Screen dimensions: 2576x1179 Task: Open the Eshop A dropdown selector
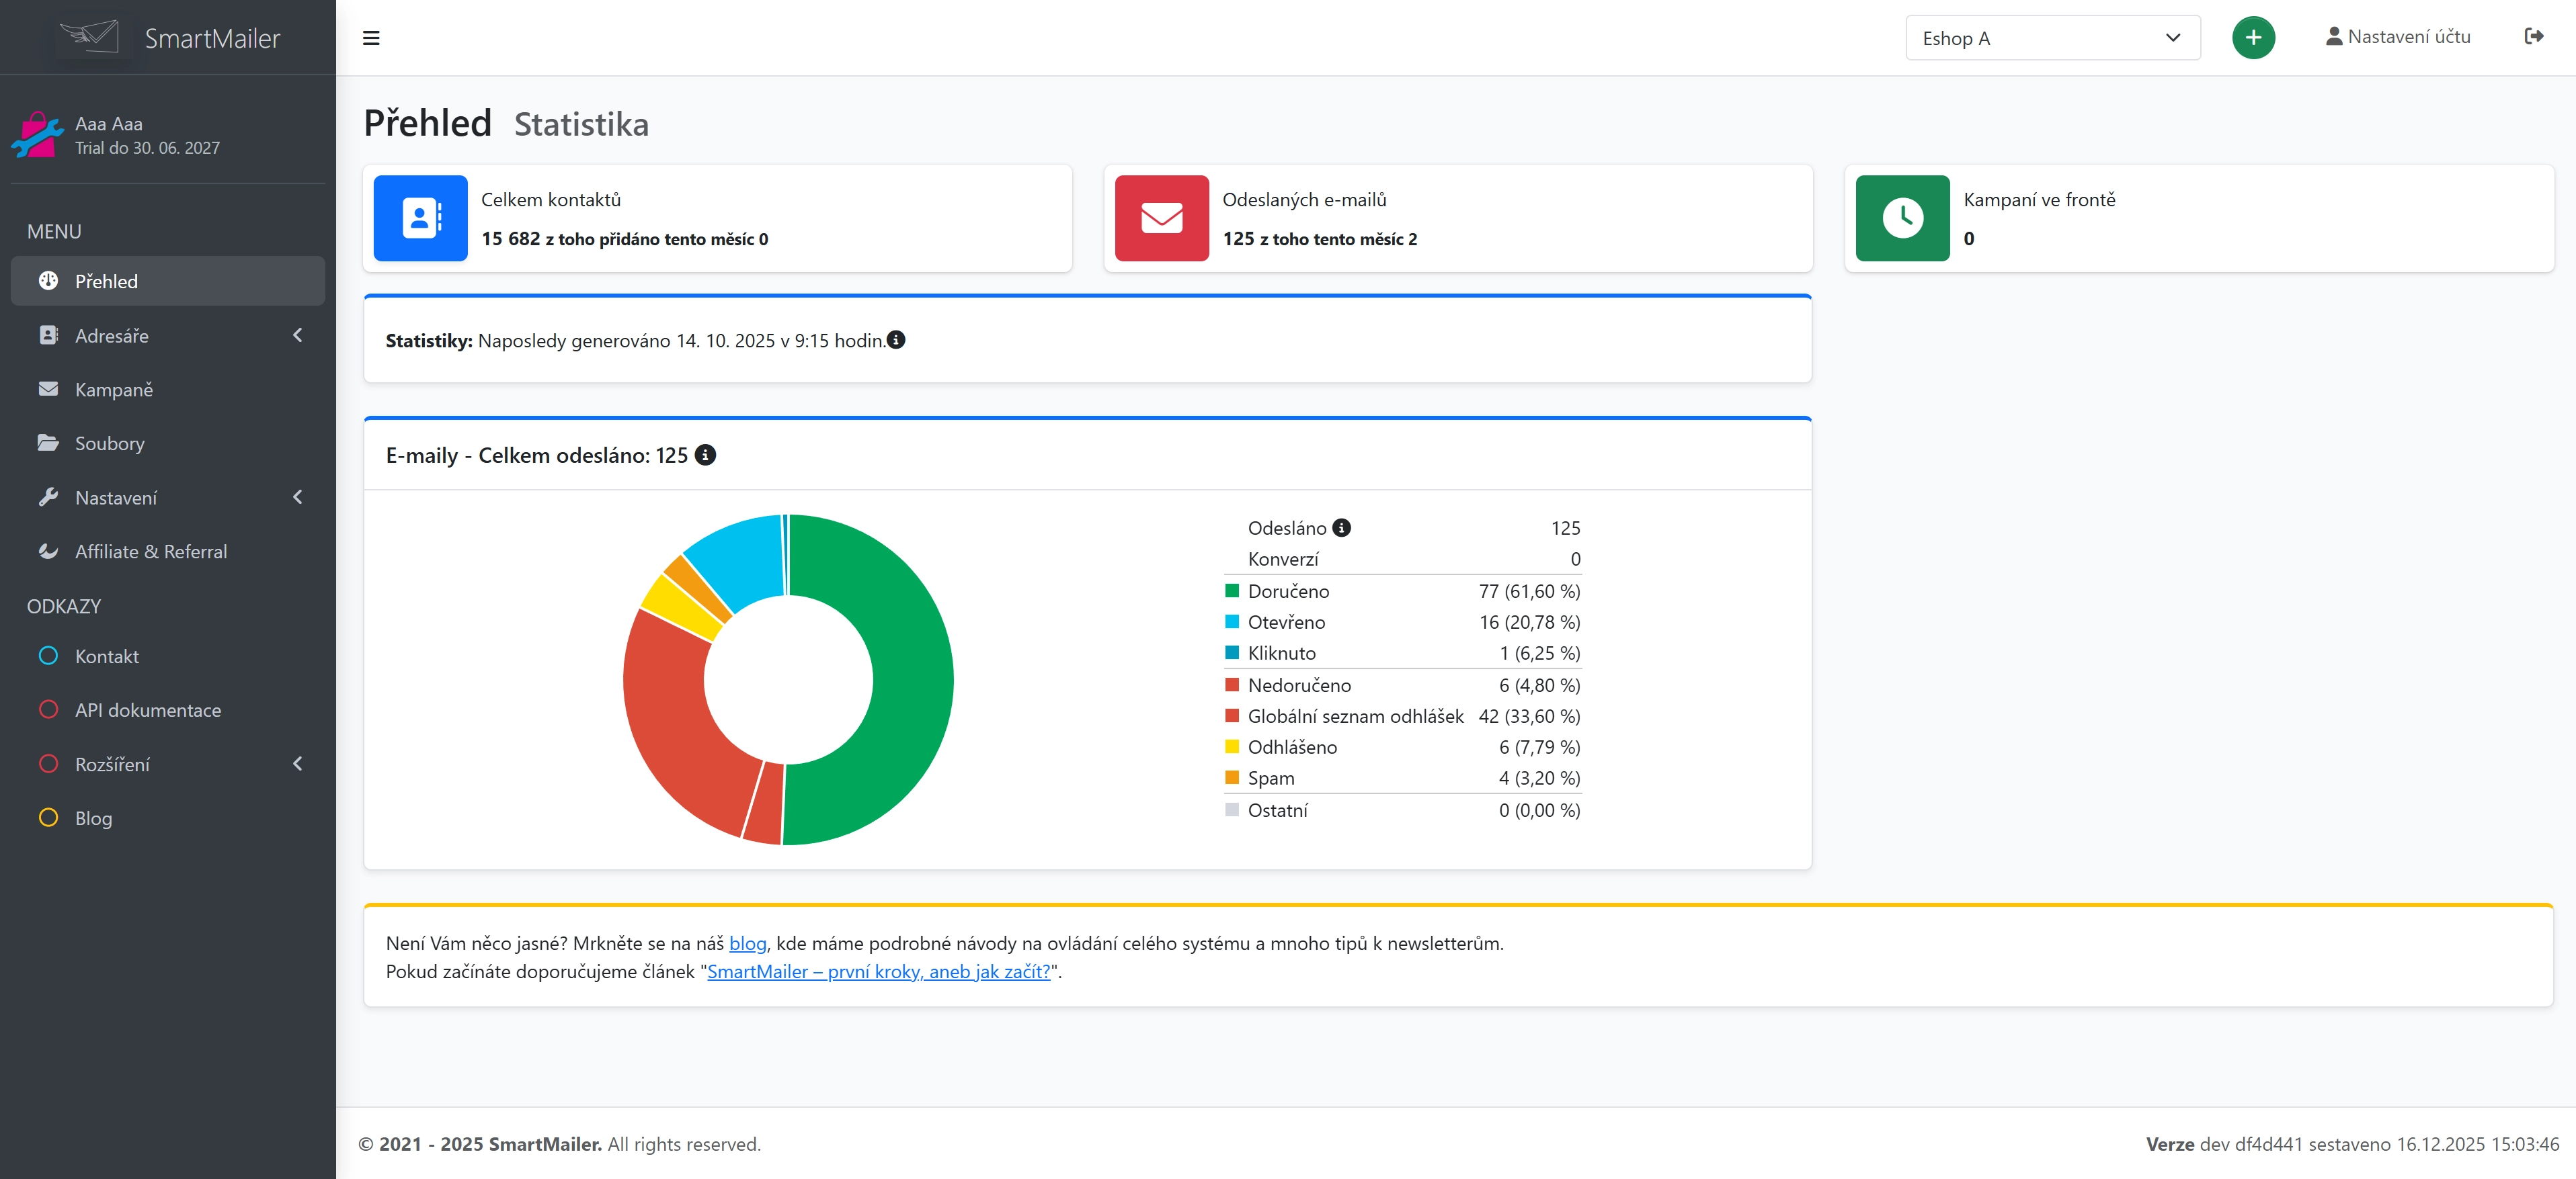2051,38
